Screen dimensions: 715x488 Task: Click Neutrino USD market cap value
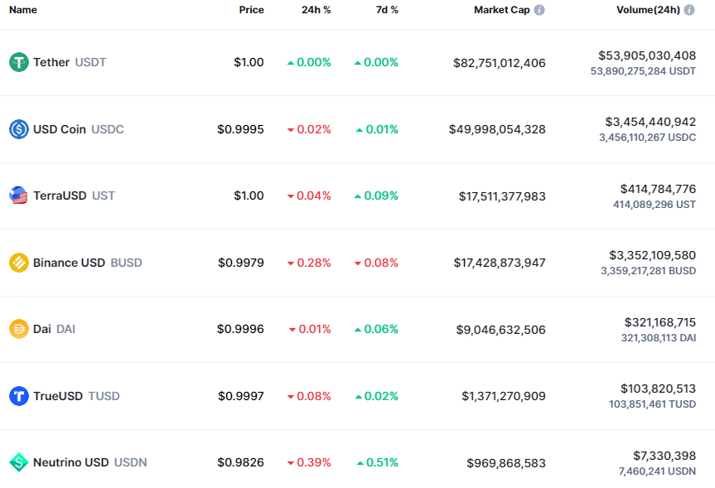click(505, 462)
